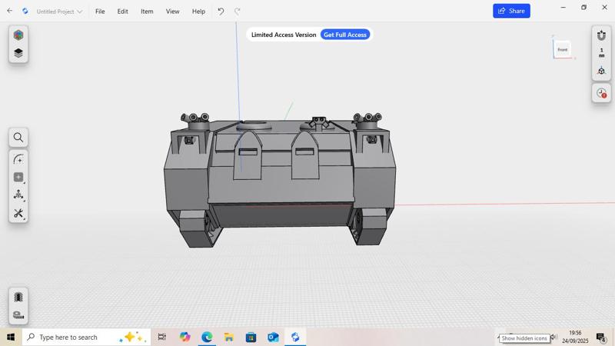Open the Item menu
615x346 pixels.
147,12
